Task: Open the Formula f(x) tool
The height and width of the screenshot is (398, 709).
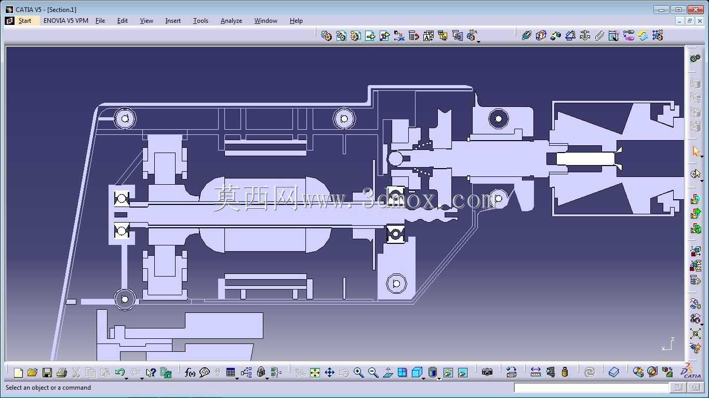Action: coord(190,373)
